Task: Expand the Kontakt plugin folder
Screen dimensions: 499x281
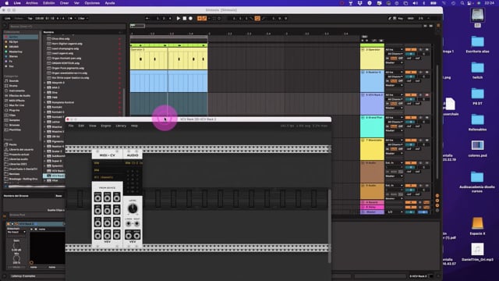Action: (44, 107)
